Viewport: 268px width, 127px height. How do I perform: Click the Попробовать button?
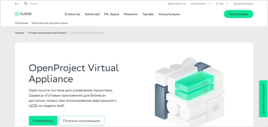pos(43,121)
